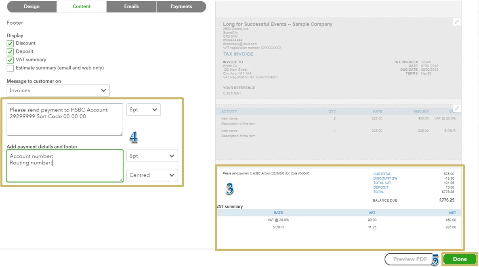
Task: Switch to the Design tab
Action: [32, 6]
